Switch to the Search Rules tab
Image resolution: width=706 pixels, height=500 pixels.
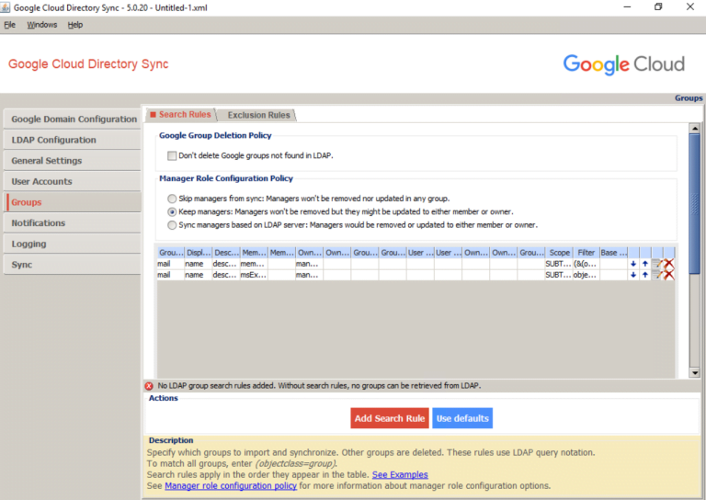180,115
